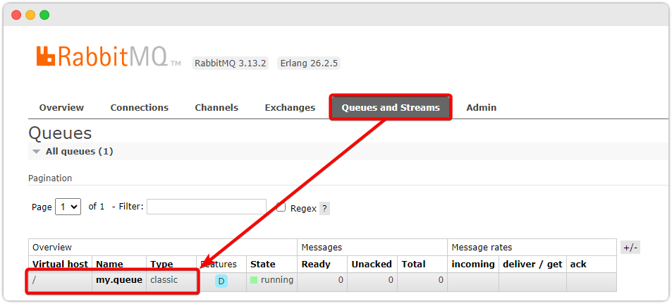Viewport: 672px width, 304px height.
Task: Click the yellow macOS minimize button
Action: click(30, 15)
